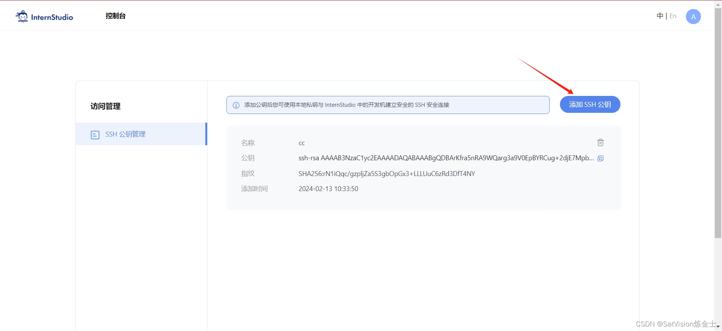Screen dimensions: 722x331
Task: Click the 添加 SSH 公钥 button
Action: [x=590, y=105]
